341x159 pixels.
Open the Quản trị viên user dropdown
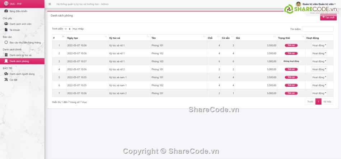point(319,4)
